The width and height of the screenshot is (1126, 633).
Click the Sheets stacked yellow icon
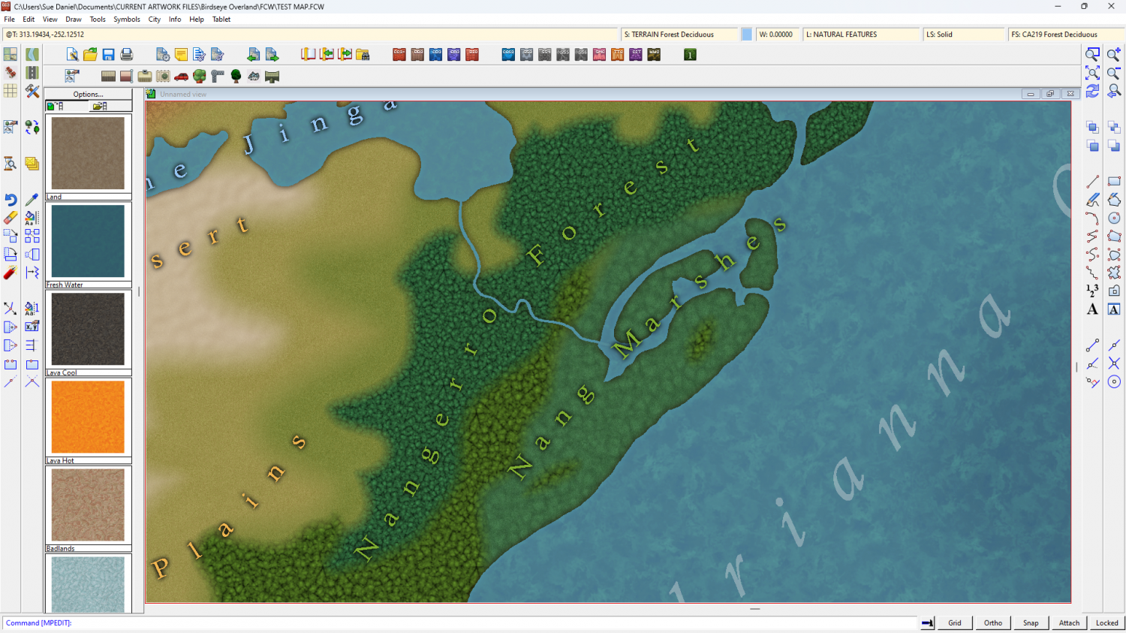pyautogui.click(x=32, y=164)
